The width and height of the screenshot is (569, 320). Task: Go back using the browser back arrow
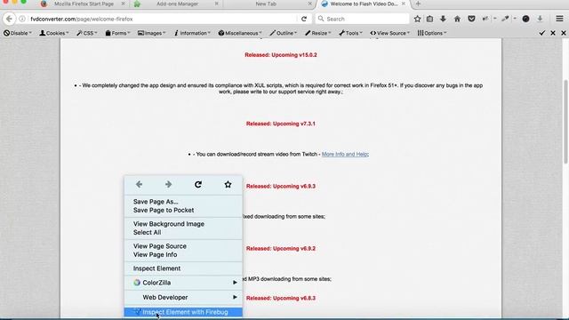coord(10,19)
